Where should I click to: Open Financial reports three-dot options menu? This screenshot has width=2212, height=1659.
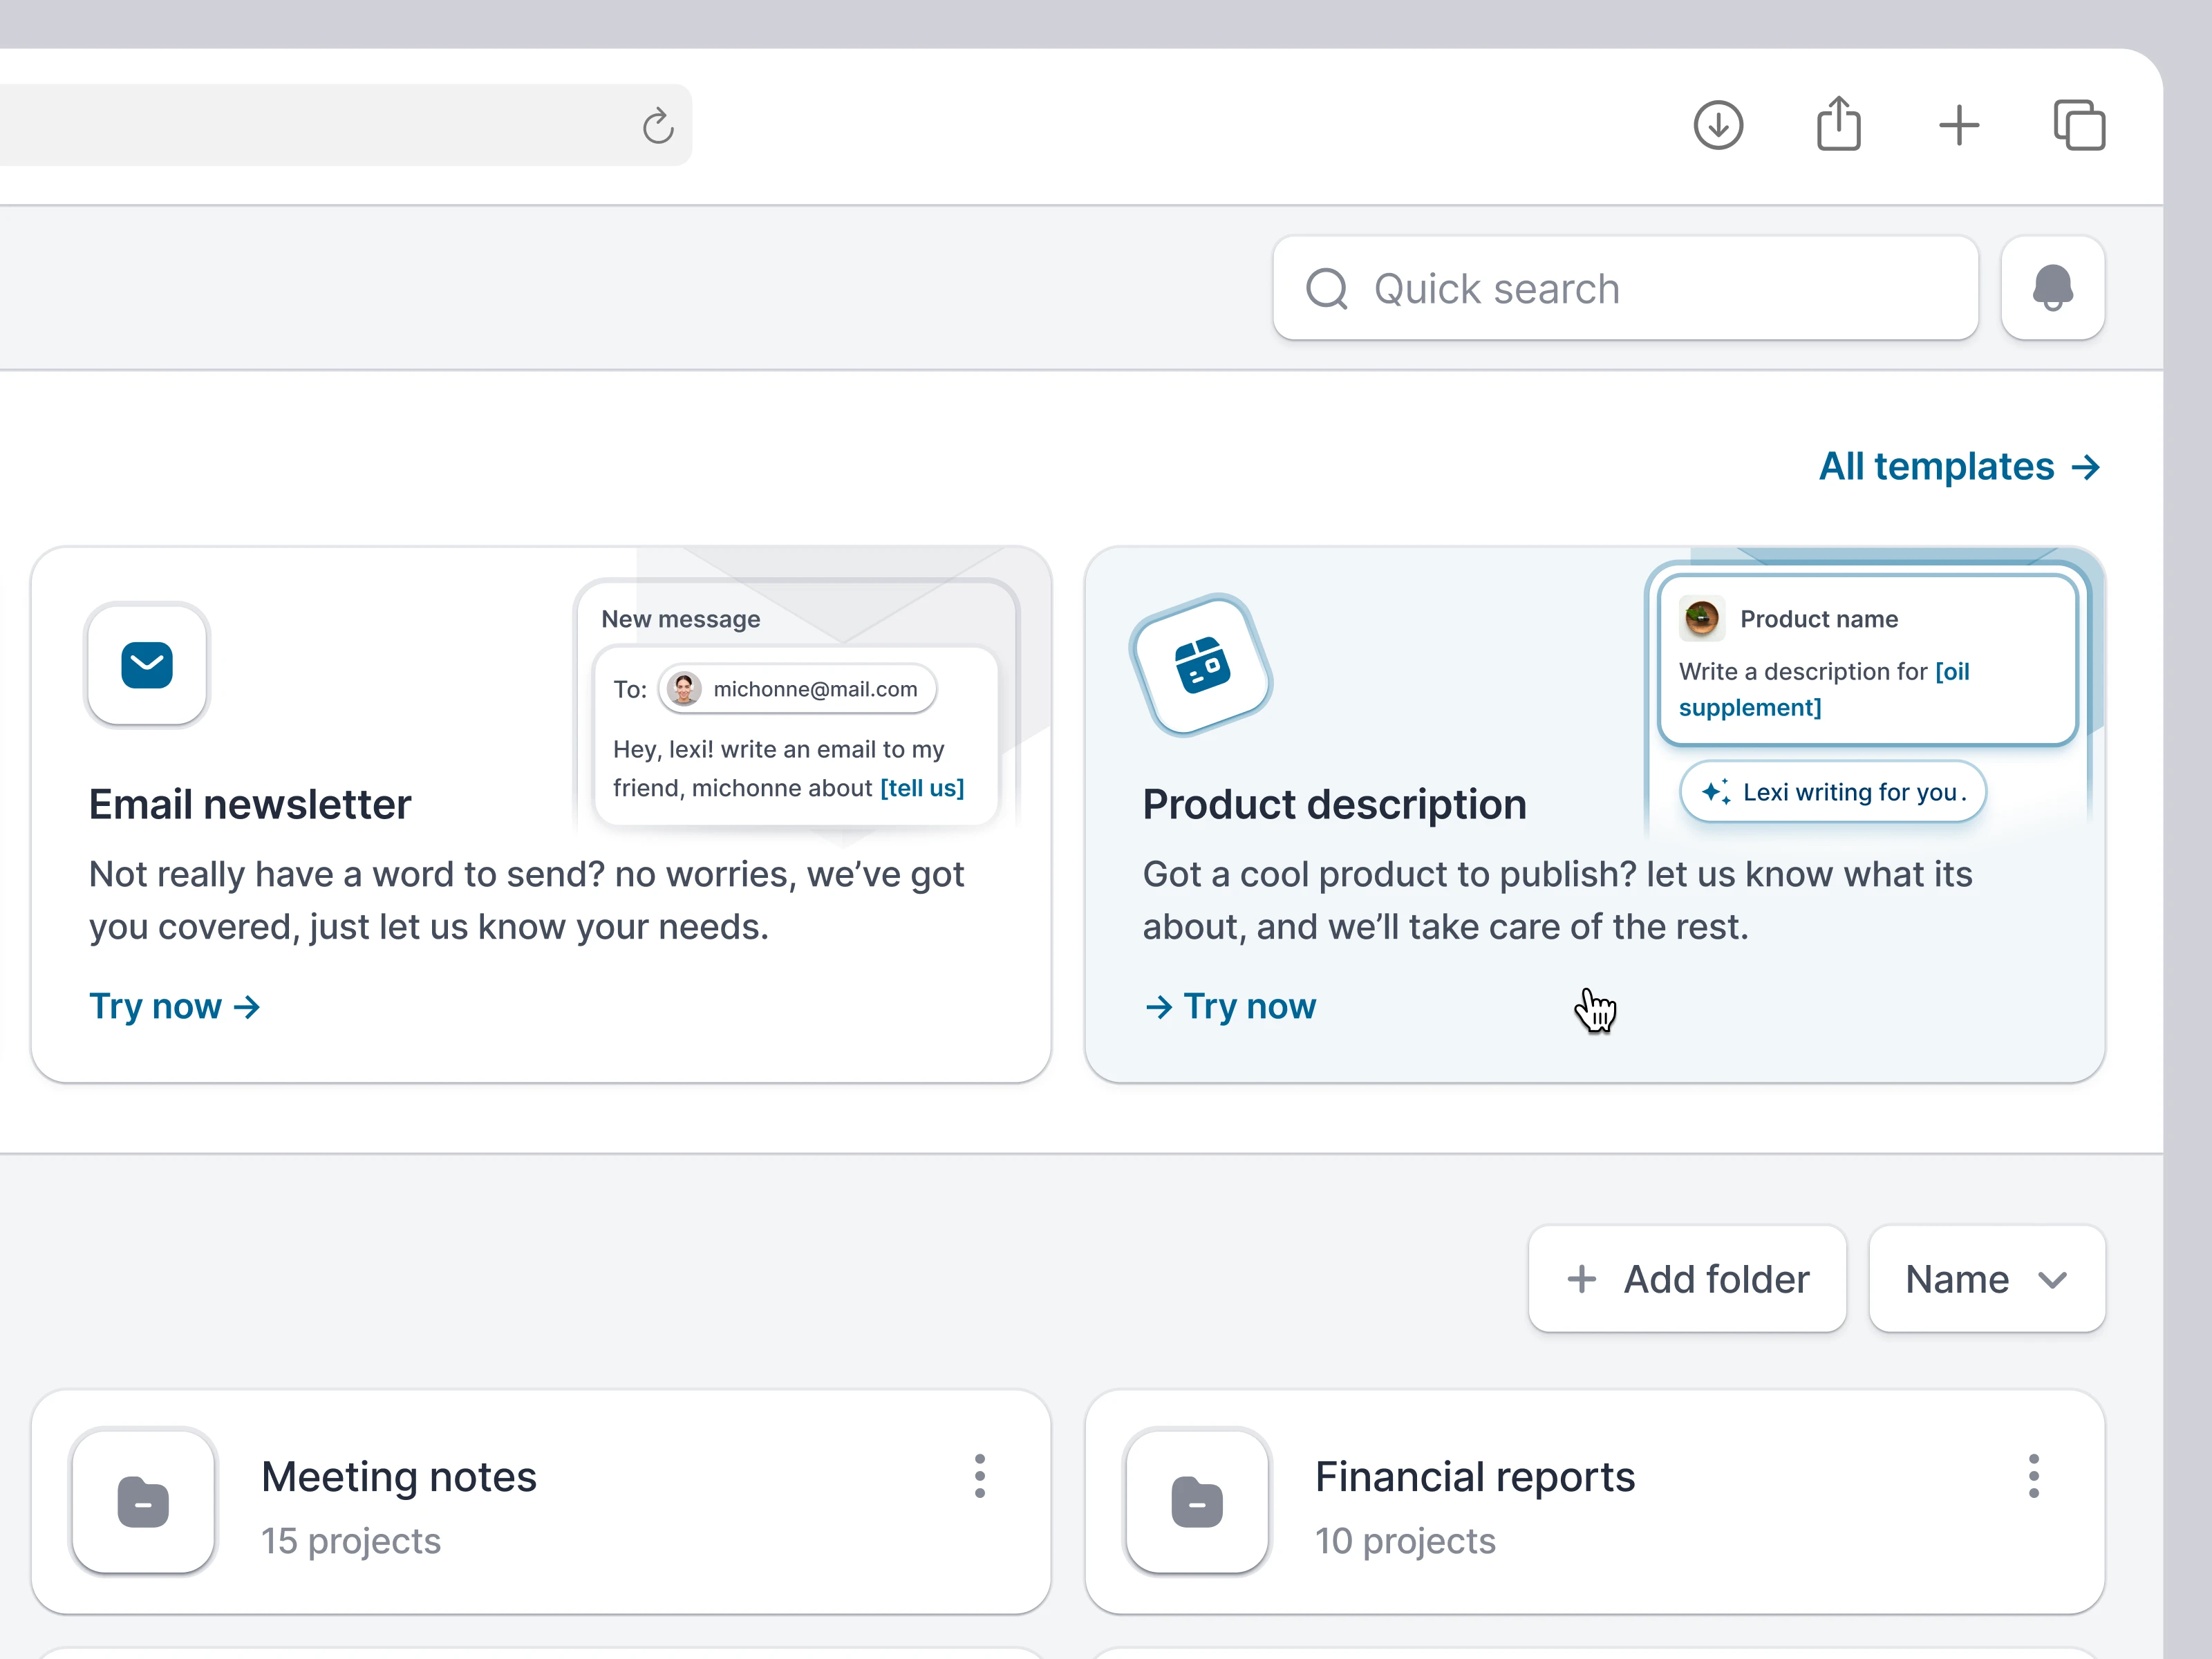click(2033, 1476)
